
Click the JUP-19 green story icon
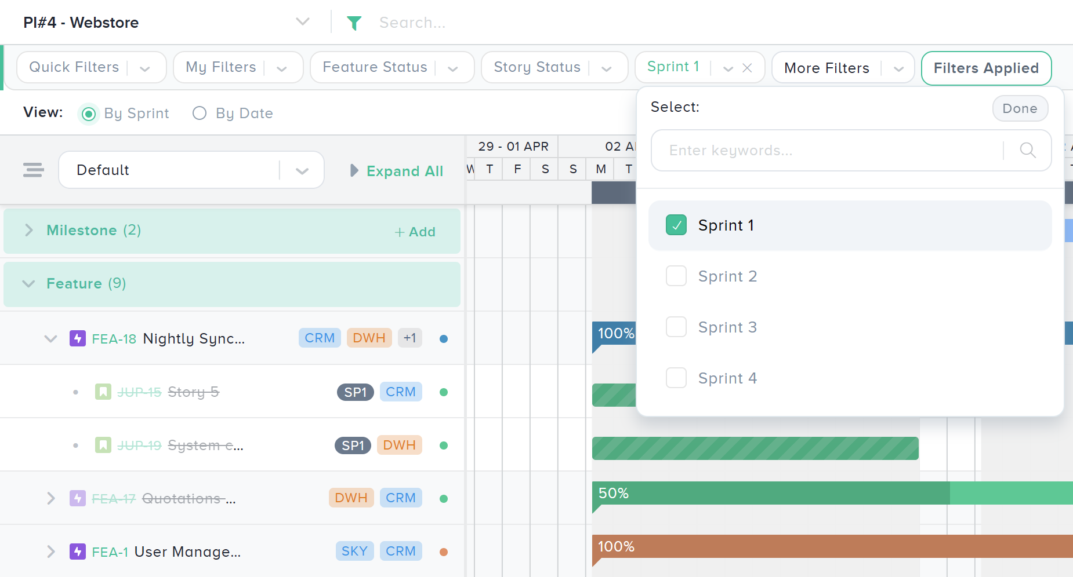[103, 445]
